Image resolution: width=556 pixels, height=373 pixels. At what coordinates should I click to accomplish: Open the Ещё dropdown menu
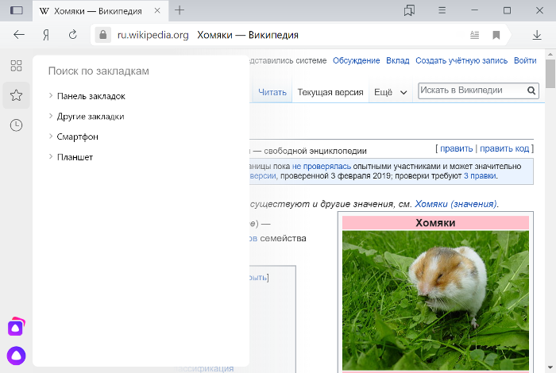[x=391, y=92]
